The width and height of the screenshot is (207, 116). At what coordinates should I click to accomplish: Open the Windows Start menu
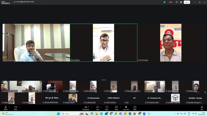pyautogui.click(x=58, y=114)
